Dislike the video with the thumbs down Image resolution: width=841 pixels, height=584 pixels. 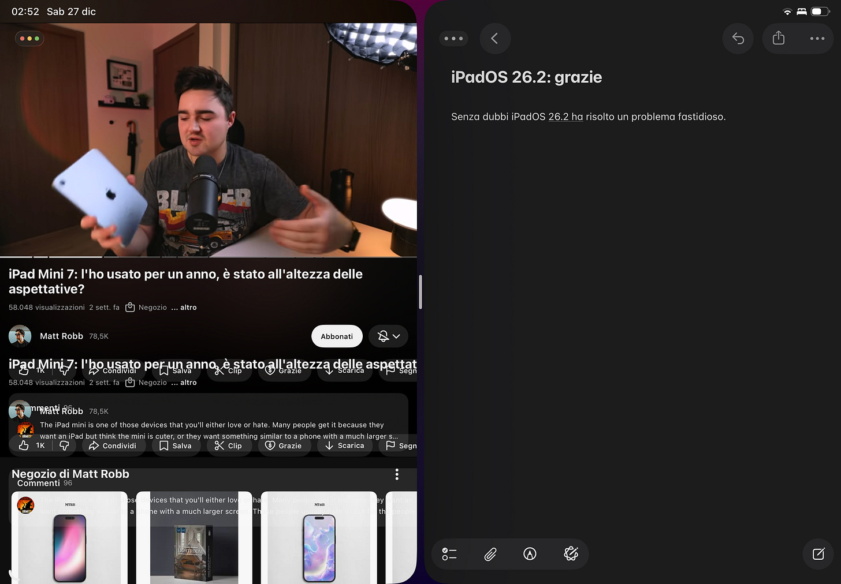pos(64,446)
